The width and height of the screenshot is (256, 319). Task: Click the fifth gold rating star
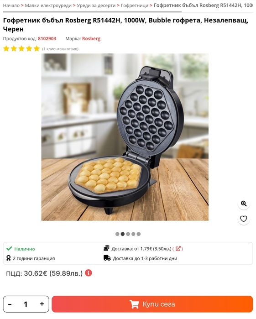tap(37, 49)
